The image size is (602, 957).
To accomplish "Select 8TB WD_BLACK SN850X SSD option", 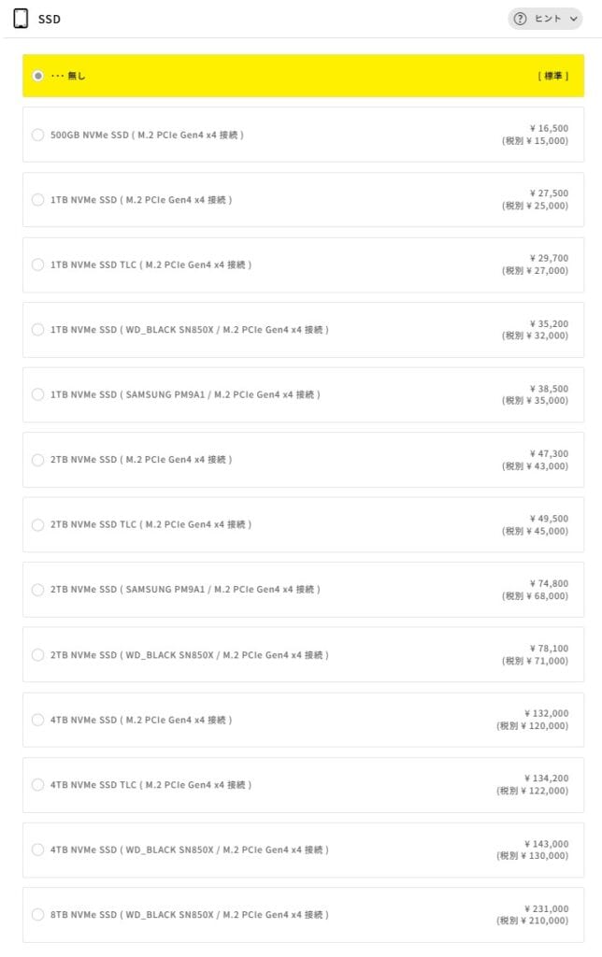I will coord(37,915).
